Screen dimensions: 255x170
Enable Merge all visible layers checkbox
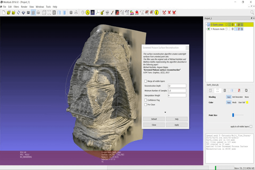click(146, 81)
